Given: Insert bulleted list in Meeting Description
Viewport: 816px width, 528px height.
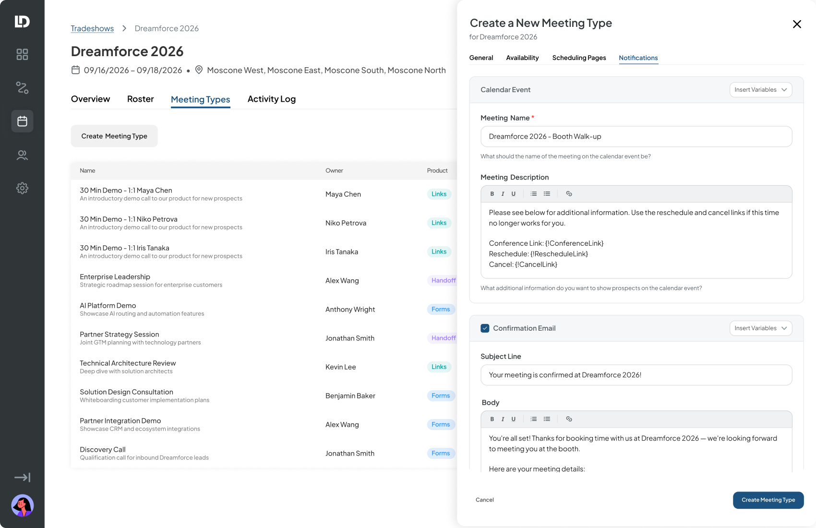Looking at the screenshot, I should [x=547, y=194].
